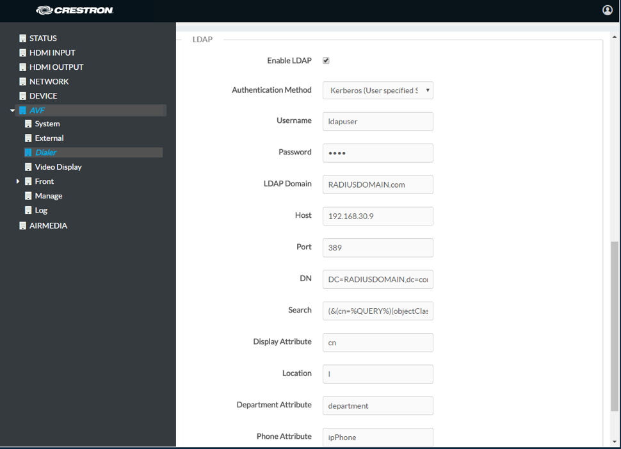Viewport: 621px width, 449px height.
Task: Click the user account icon top right
Action: 607,10
